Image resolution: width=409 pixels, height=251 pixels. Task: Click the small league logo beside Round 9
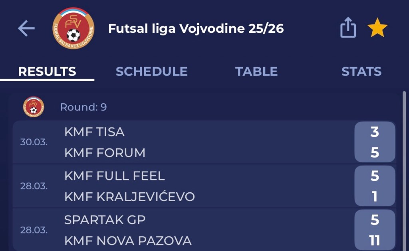tap(34, 107)
